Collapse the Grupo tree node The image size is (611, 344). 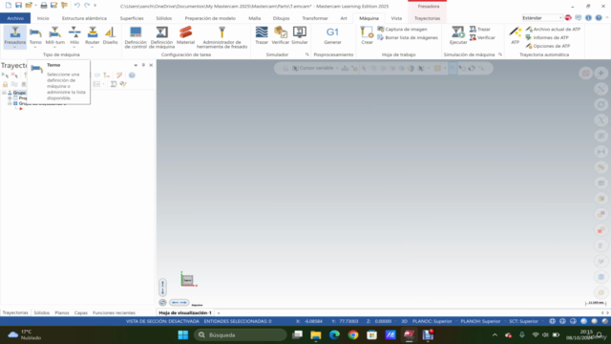[x=4, y=93]
